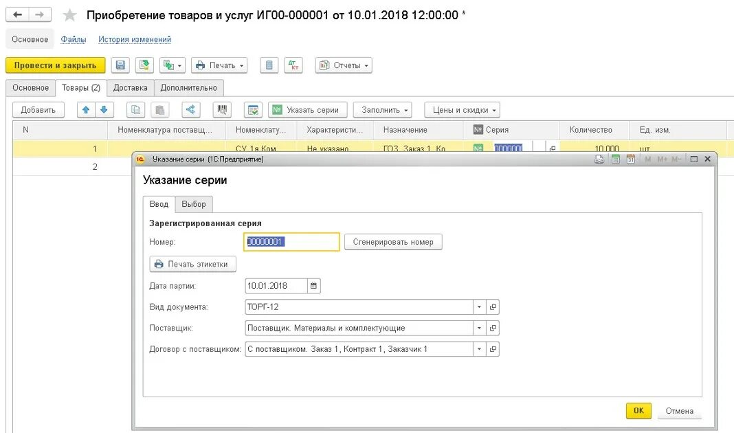The image size is (734, 433).
Task: Open the calendar icon in dialog title bar
Action: tap(630, 159)
